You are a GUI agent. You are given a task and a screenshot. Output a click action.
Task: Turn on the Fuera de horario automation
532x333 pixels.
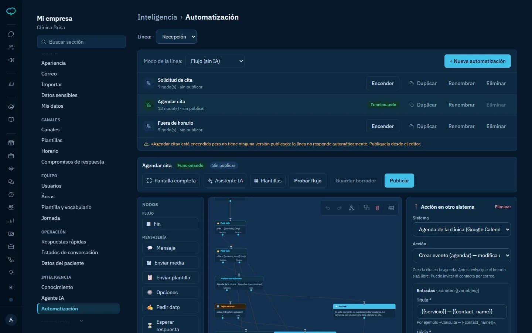click(x=383, y=126)
